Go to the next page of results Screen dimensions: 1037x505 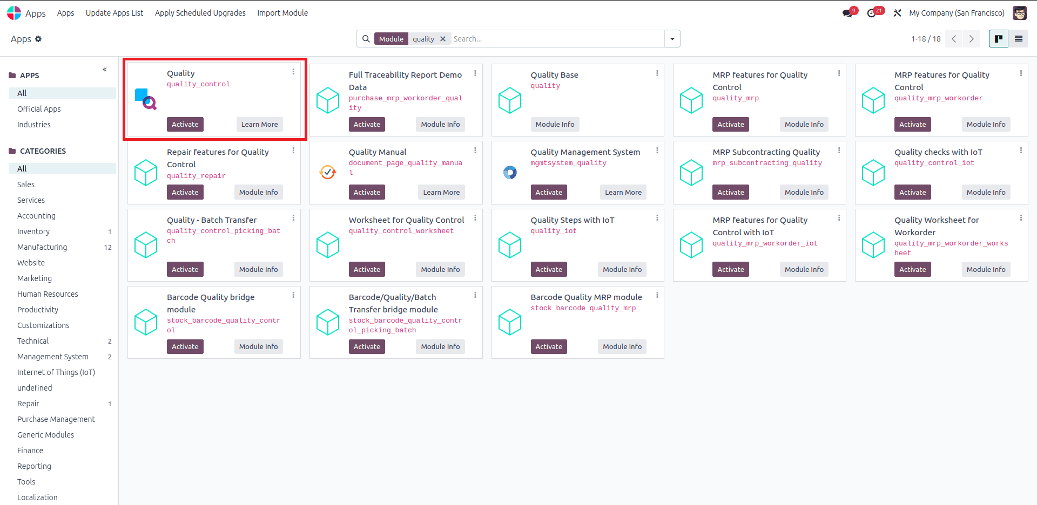point(971,38)
